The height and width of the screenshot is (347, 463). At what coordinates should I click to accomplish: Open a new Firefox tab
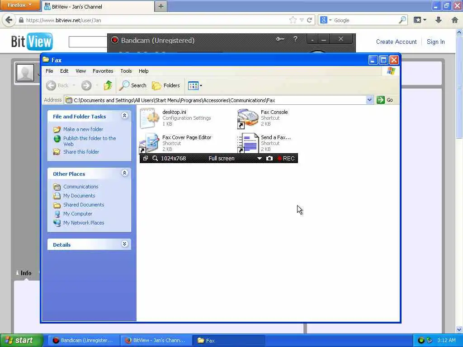coord(161,6)
